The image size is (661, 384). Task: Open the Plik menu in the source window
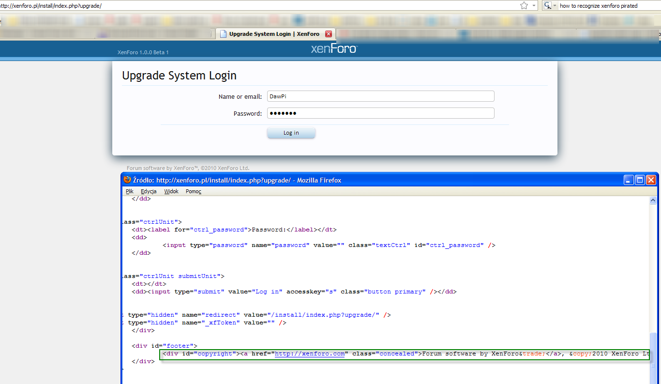129,191
